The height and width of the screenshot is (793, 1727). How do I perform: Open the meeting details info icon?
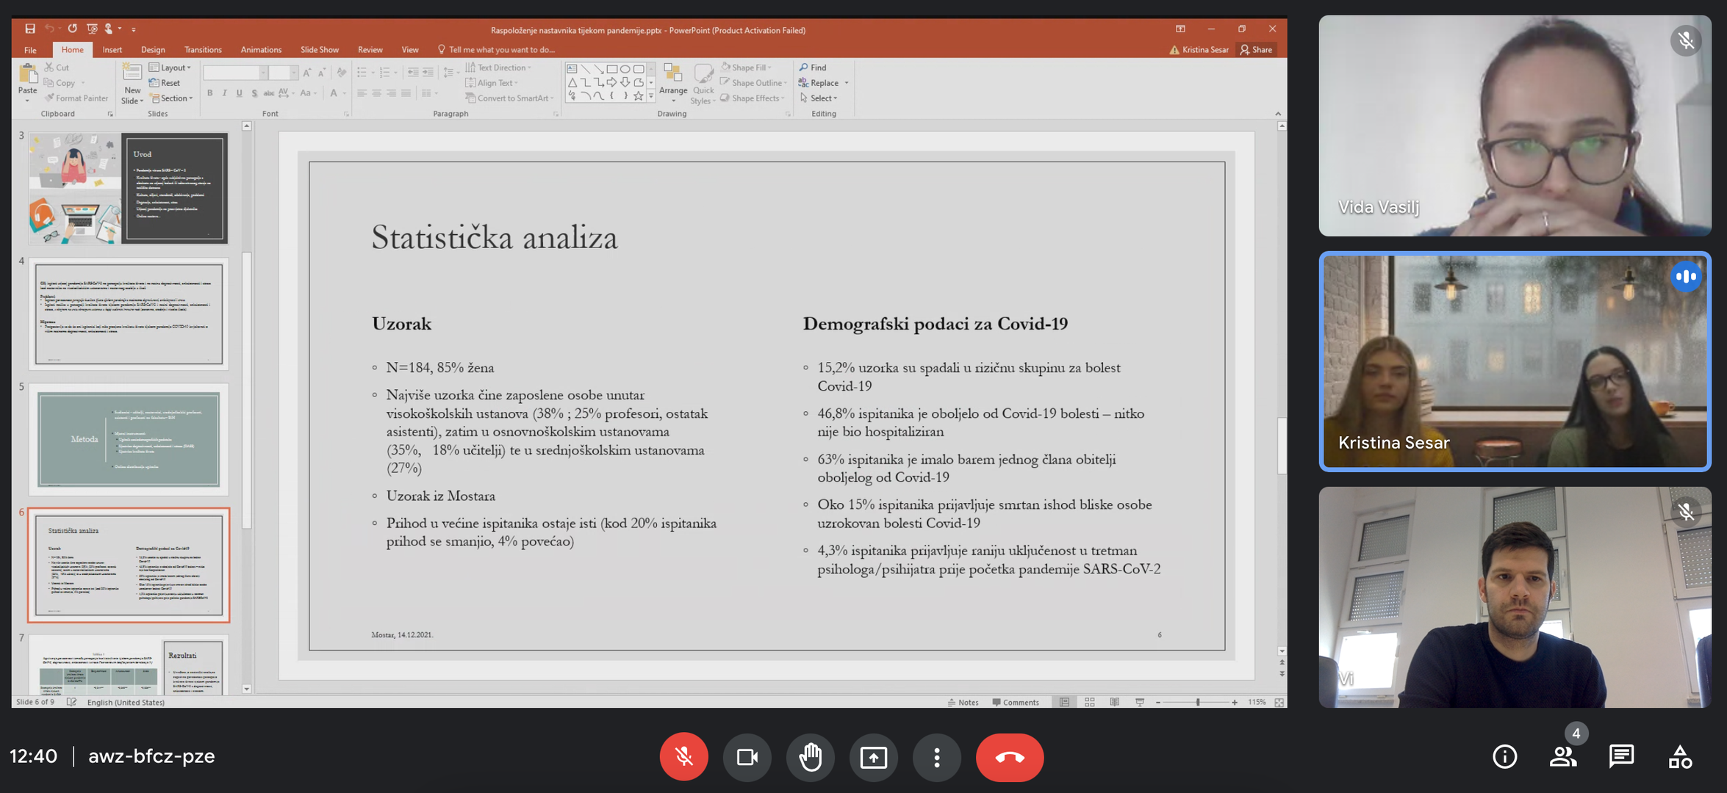tap(1504, 756)
